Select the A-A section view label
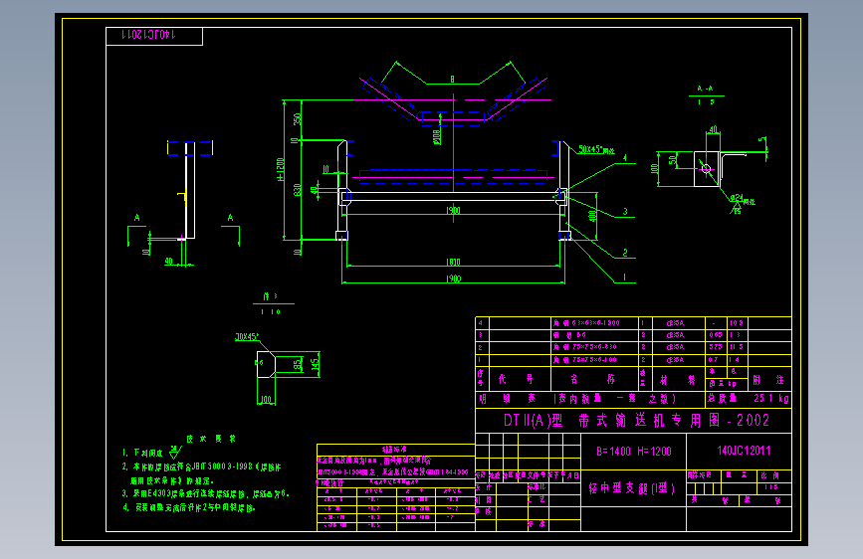Screen dimensions: 863x559 tap(705, 89)
